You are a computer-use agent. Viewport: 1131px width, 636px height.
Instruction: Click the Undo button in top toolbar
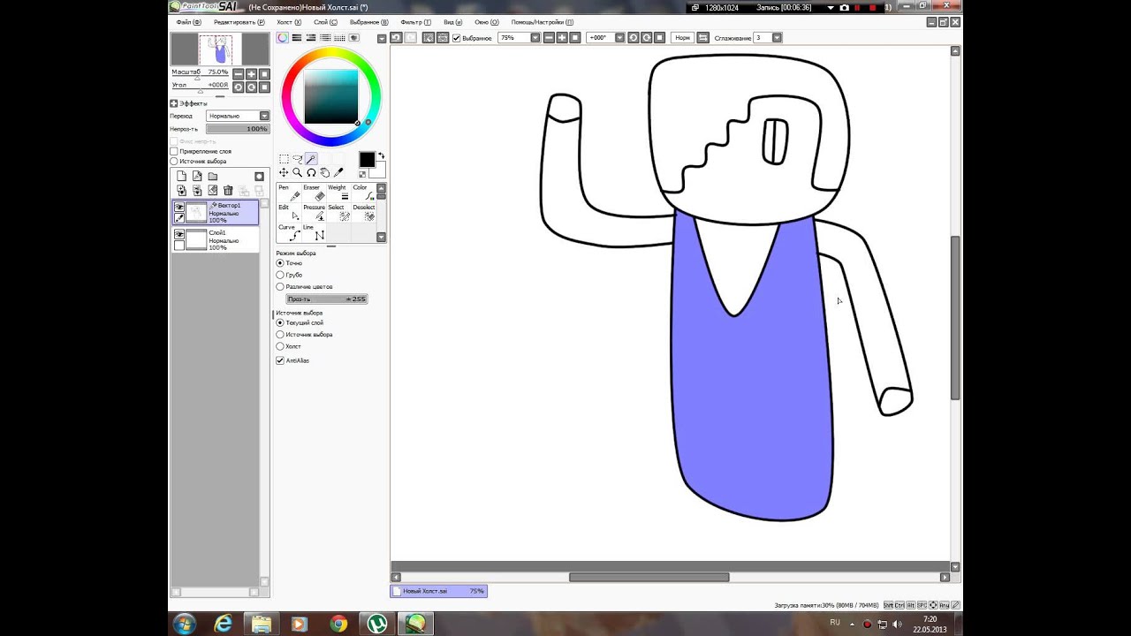396,38
